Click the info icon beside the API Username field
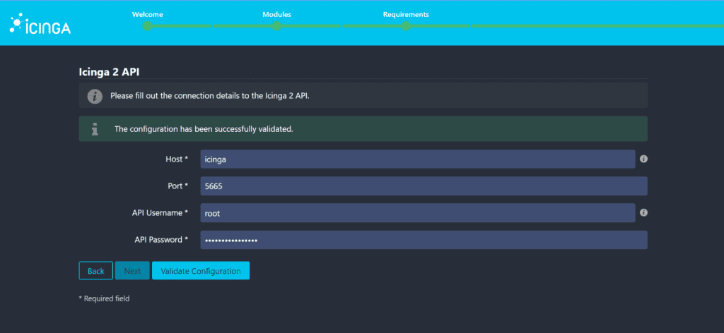724x333 pixels. [x=643, y=212]
